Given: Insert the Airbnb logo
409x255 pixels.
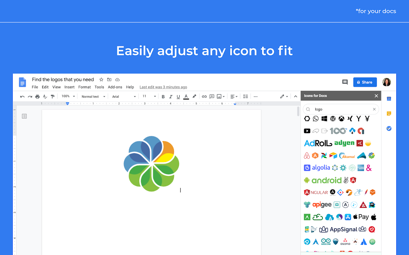Looking at the screenshot, I should [307, 156].
